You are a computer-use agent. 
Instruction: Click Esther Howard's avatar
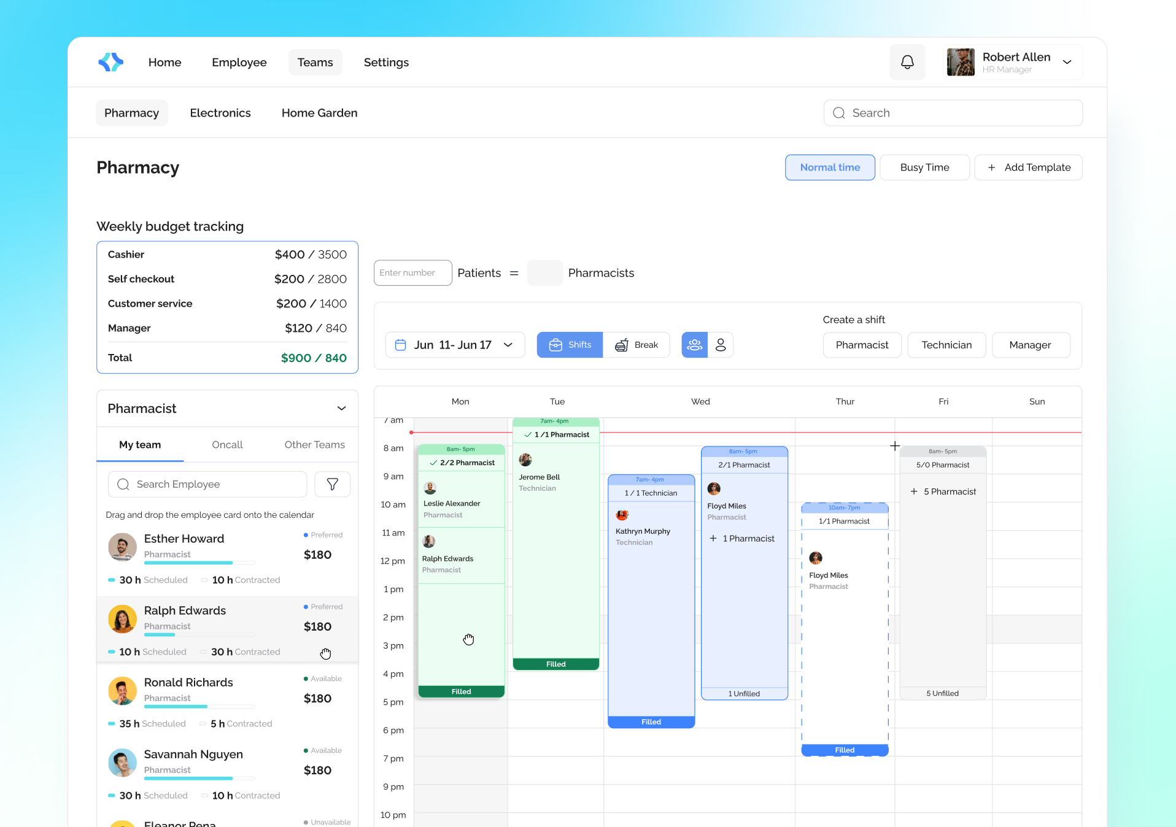tap(122, 547)
